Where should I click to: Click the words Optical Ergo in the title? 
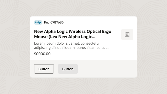coord(99,32)
